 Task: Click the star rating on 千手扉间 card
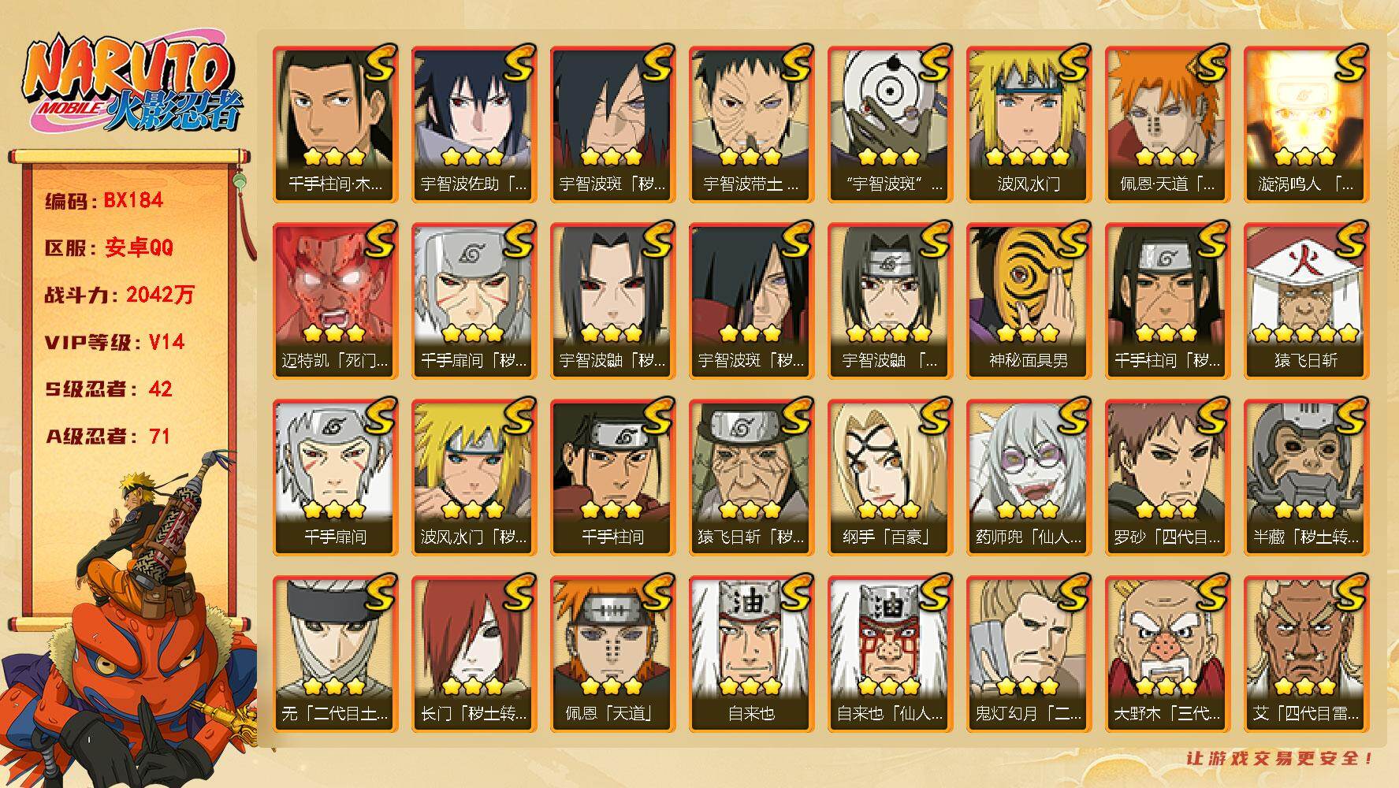335,509
